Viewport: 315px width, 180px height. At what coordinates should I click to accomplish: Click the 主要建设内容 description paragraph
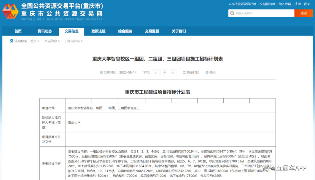tap(170, 163)
